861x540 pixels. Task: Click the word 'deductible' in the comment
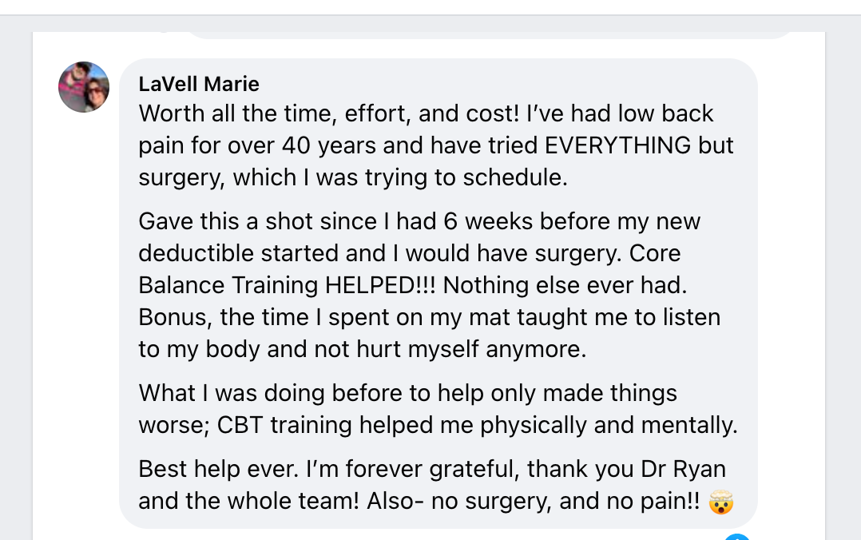196,253
